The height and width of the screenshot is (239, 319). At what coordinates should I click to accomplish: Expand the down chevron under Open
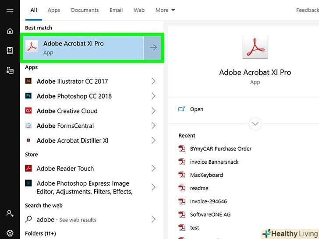coord(255,123)
